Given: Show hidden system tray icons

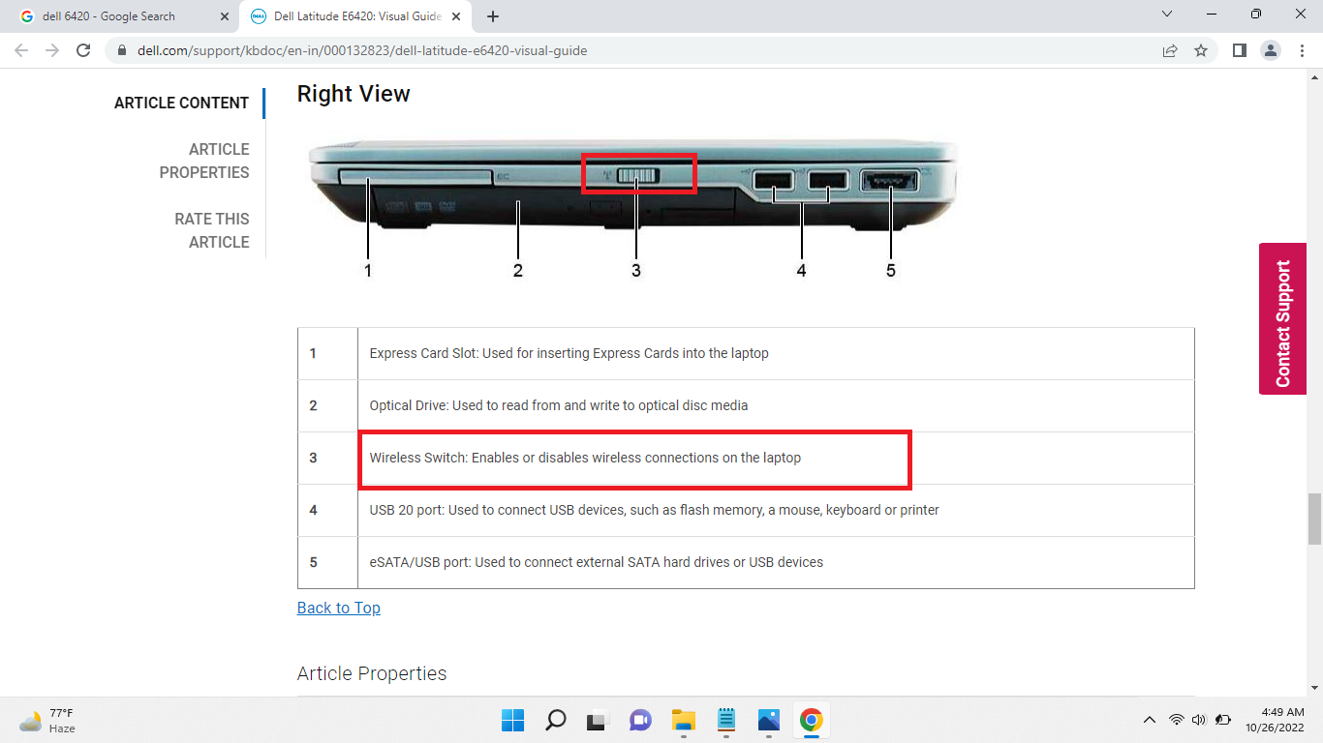Looking at the screenshot, I should tap(1150, 720).
